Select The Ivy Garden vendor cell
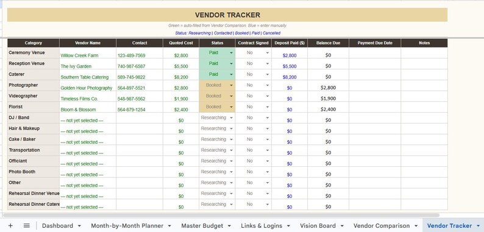 (88, 63)
